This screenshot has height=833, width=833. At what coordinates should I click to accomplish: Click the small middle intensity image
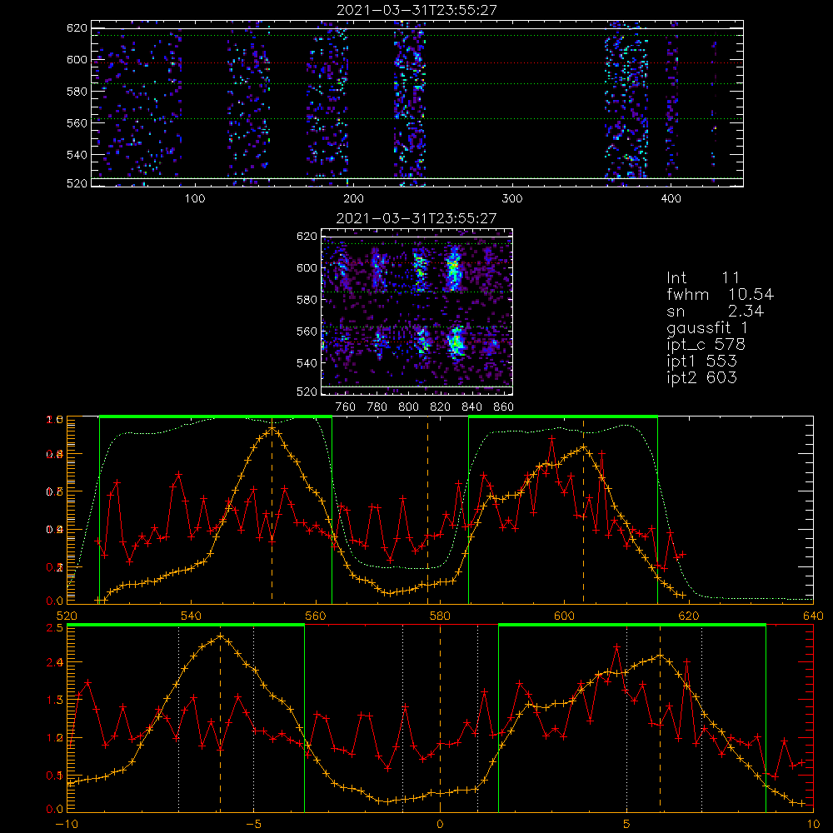[x=417, y=312]
